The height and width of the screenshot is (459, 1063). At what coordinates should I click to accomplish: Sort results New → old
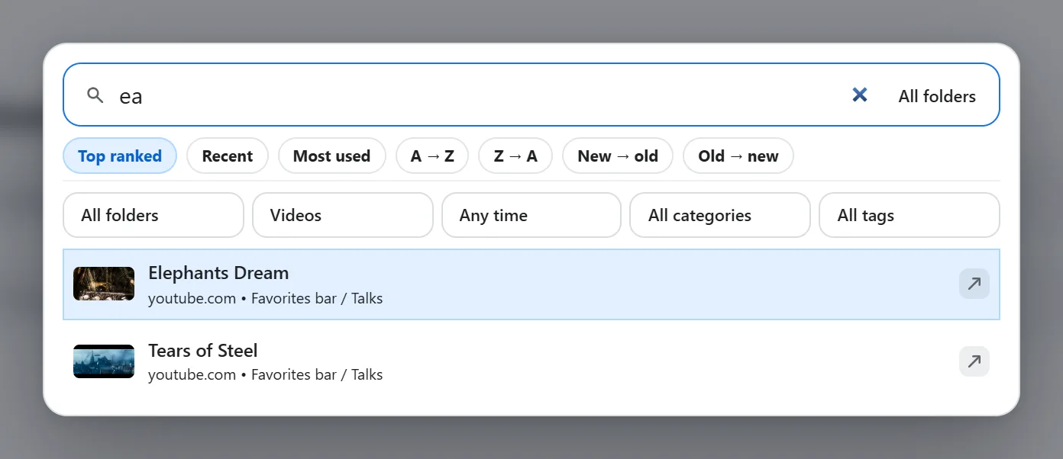coord(618,156)
